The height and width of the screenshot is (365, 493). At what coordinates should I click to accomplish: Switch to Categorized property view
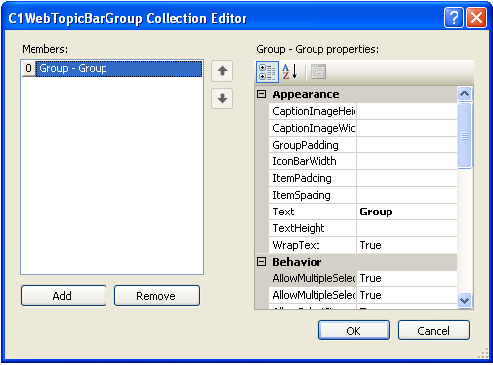(x=267, y=72)
